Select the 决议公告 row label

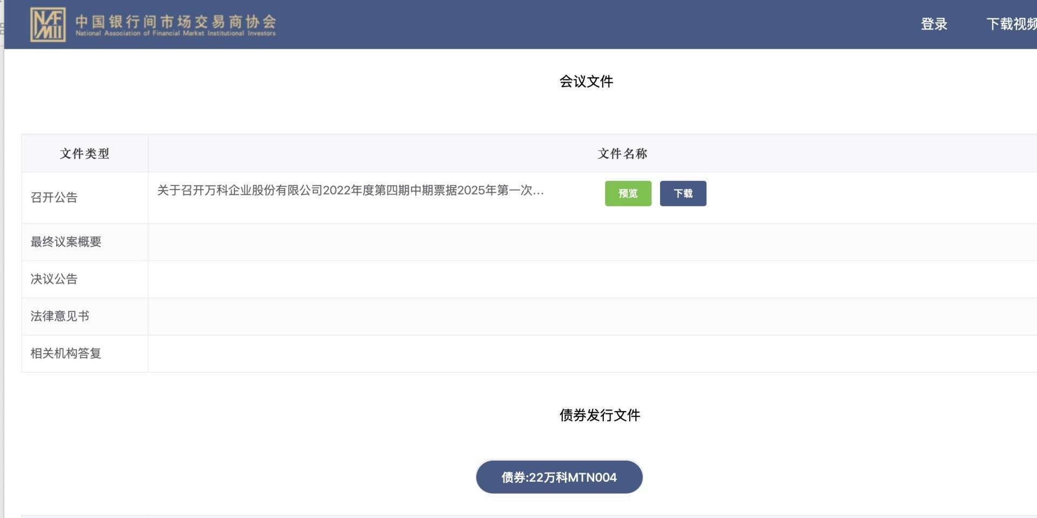click(x=54, y=279)
